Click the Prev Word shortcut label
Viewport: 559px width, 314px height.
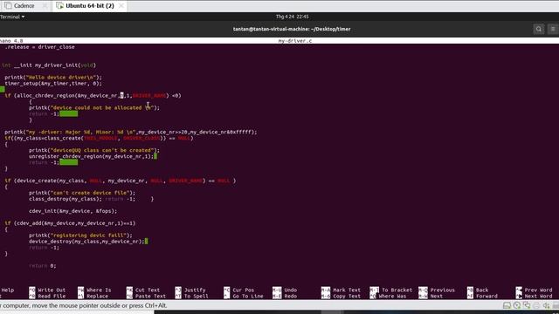tap(538, 290)
